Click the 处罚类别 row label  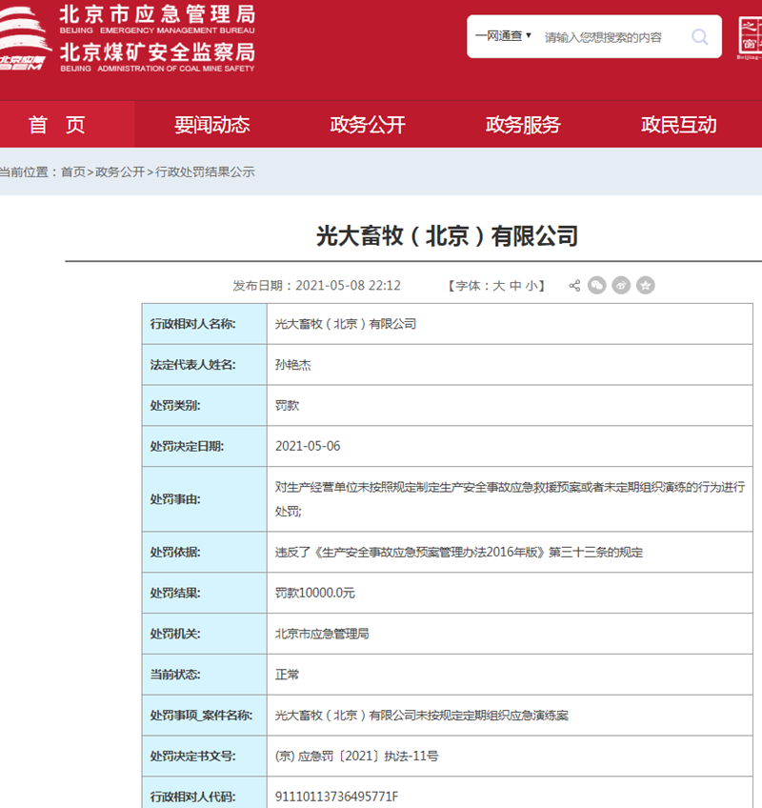tap(175, 406)
